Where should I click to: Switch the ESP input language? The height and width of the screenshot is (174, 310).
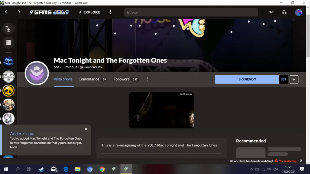[276, 169]
